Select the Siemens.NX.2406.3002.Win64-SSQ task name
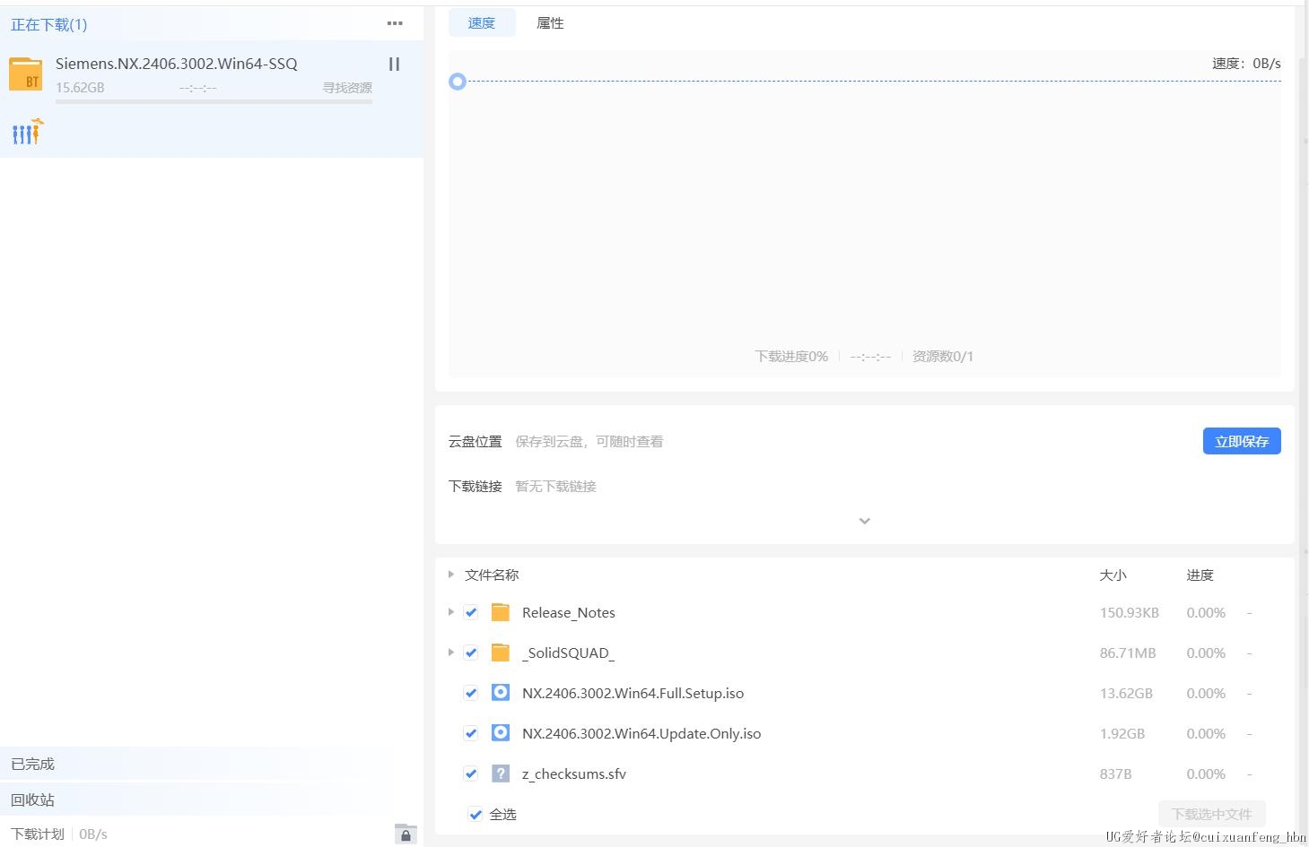 pos(177,64)
